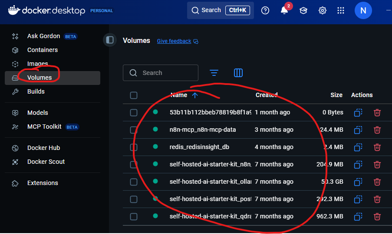Sort by Name column header
Viewport: 392px width, 234px height.
click(179, 95)
